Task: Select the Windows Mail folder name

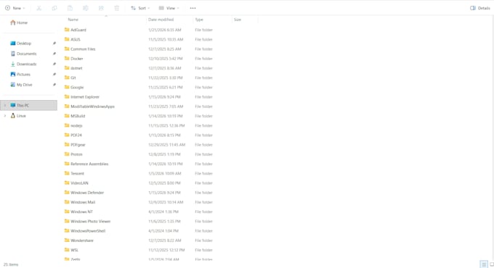Action: [83, 202]
